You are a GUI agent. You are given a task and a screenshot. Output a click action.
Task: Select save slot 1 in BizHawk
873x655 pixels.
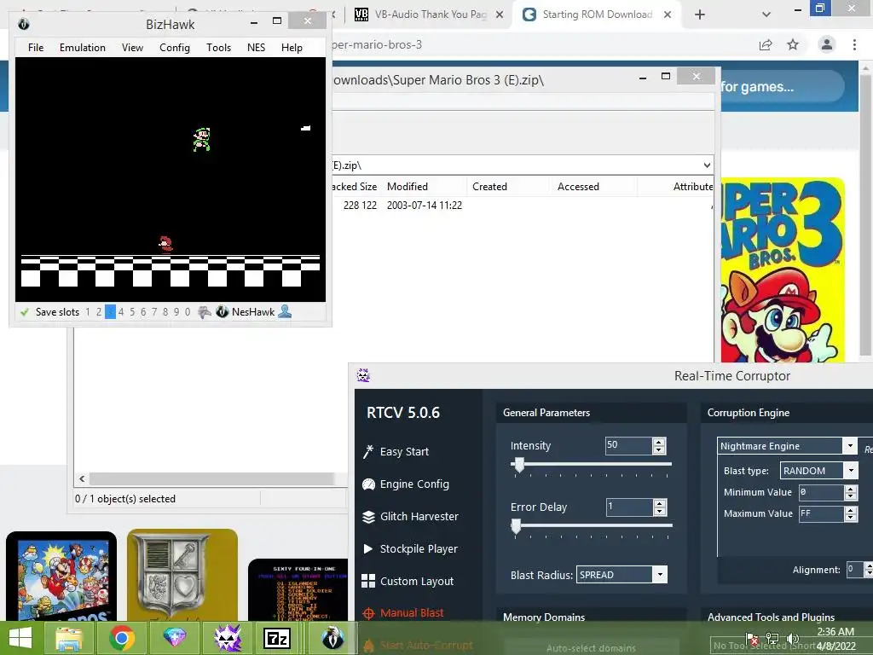point(88,312)
